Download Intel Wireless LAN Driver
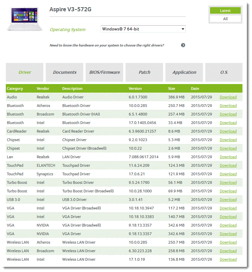Viewport: 252px width, 272px height. coord(228,259)
